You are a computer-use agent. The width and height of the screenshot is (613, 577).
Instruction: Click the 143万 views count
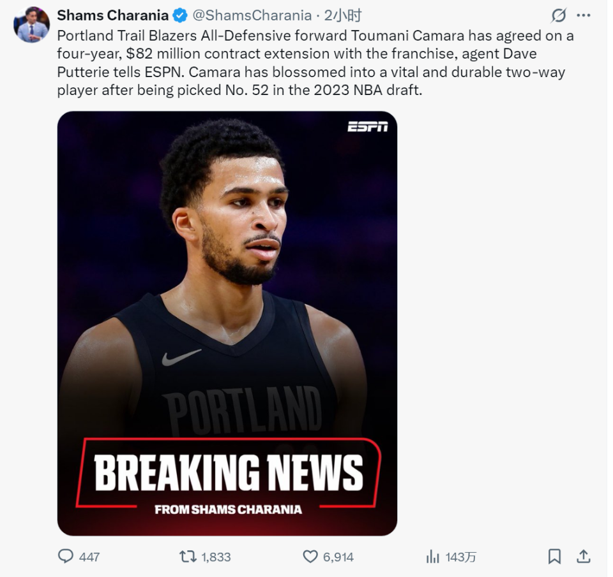[x=460, y=557]
